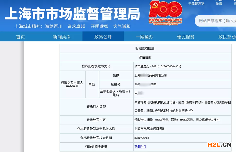Open the 一网通办 navigation tab
The image size is (236, 152).
(144, 37)
